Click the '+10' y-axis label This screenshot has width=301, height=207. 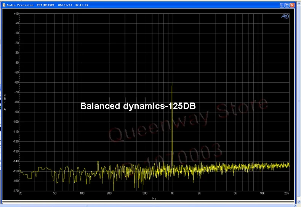16,14
